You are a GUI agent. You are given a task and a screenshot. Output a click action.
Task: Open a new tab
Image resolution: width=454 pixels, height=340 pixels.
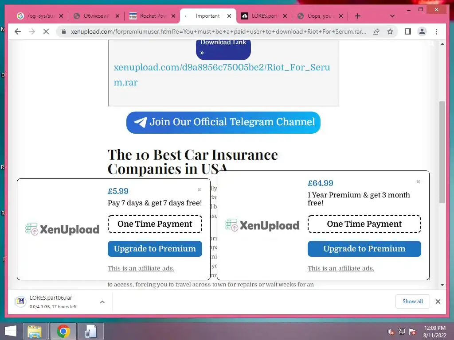358,16
